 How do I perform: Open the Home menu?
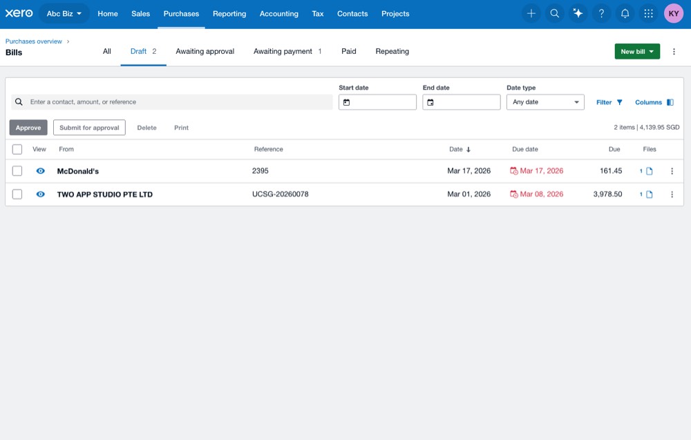coord(108,14)
